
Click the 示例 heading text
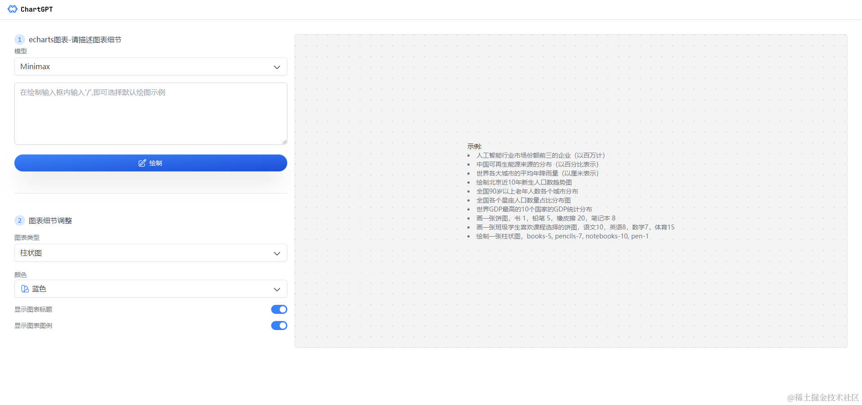click(474, 146)
